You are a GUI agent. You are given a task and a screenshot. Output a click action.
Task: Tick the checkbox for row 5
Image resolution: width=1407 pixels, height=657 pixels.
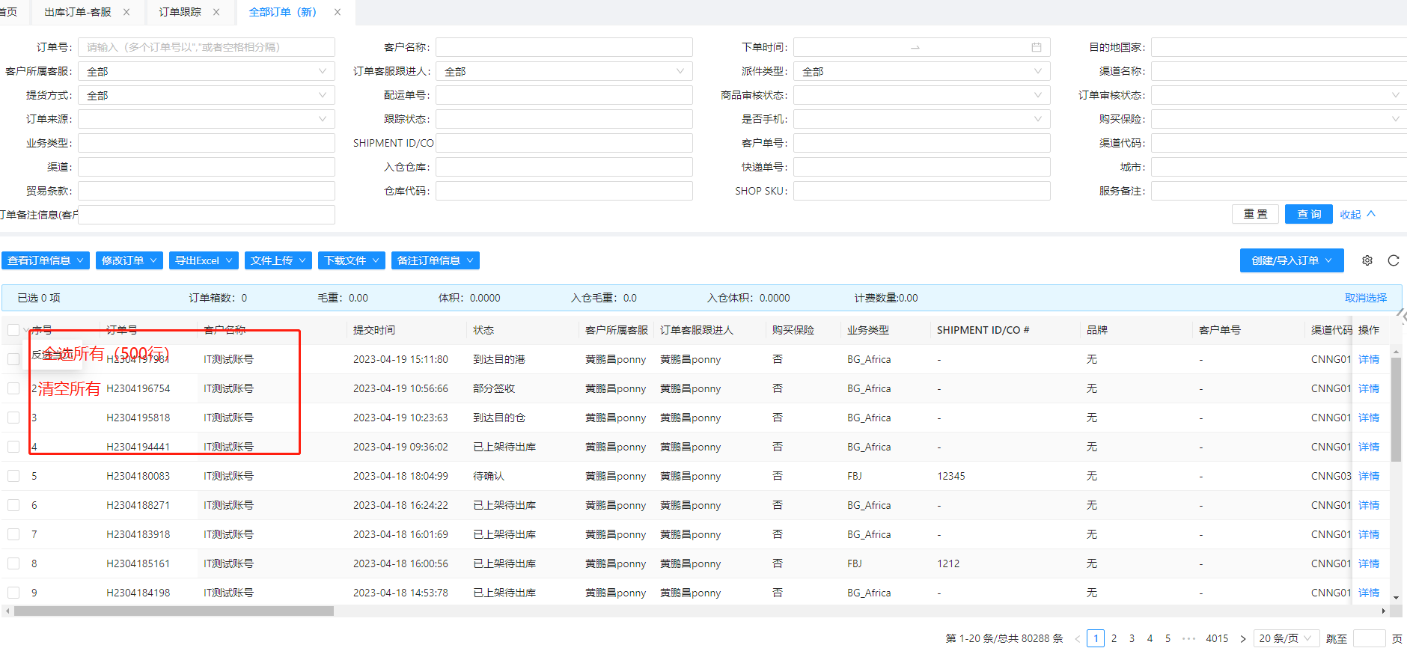pyautogui.click(x=13, y=476)
